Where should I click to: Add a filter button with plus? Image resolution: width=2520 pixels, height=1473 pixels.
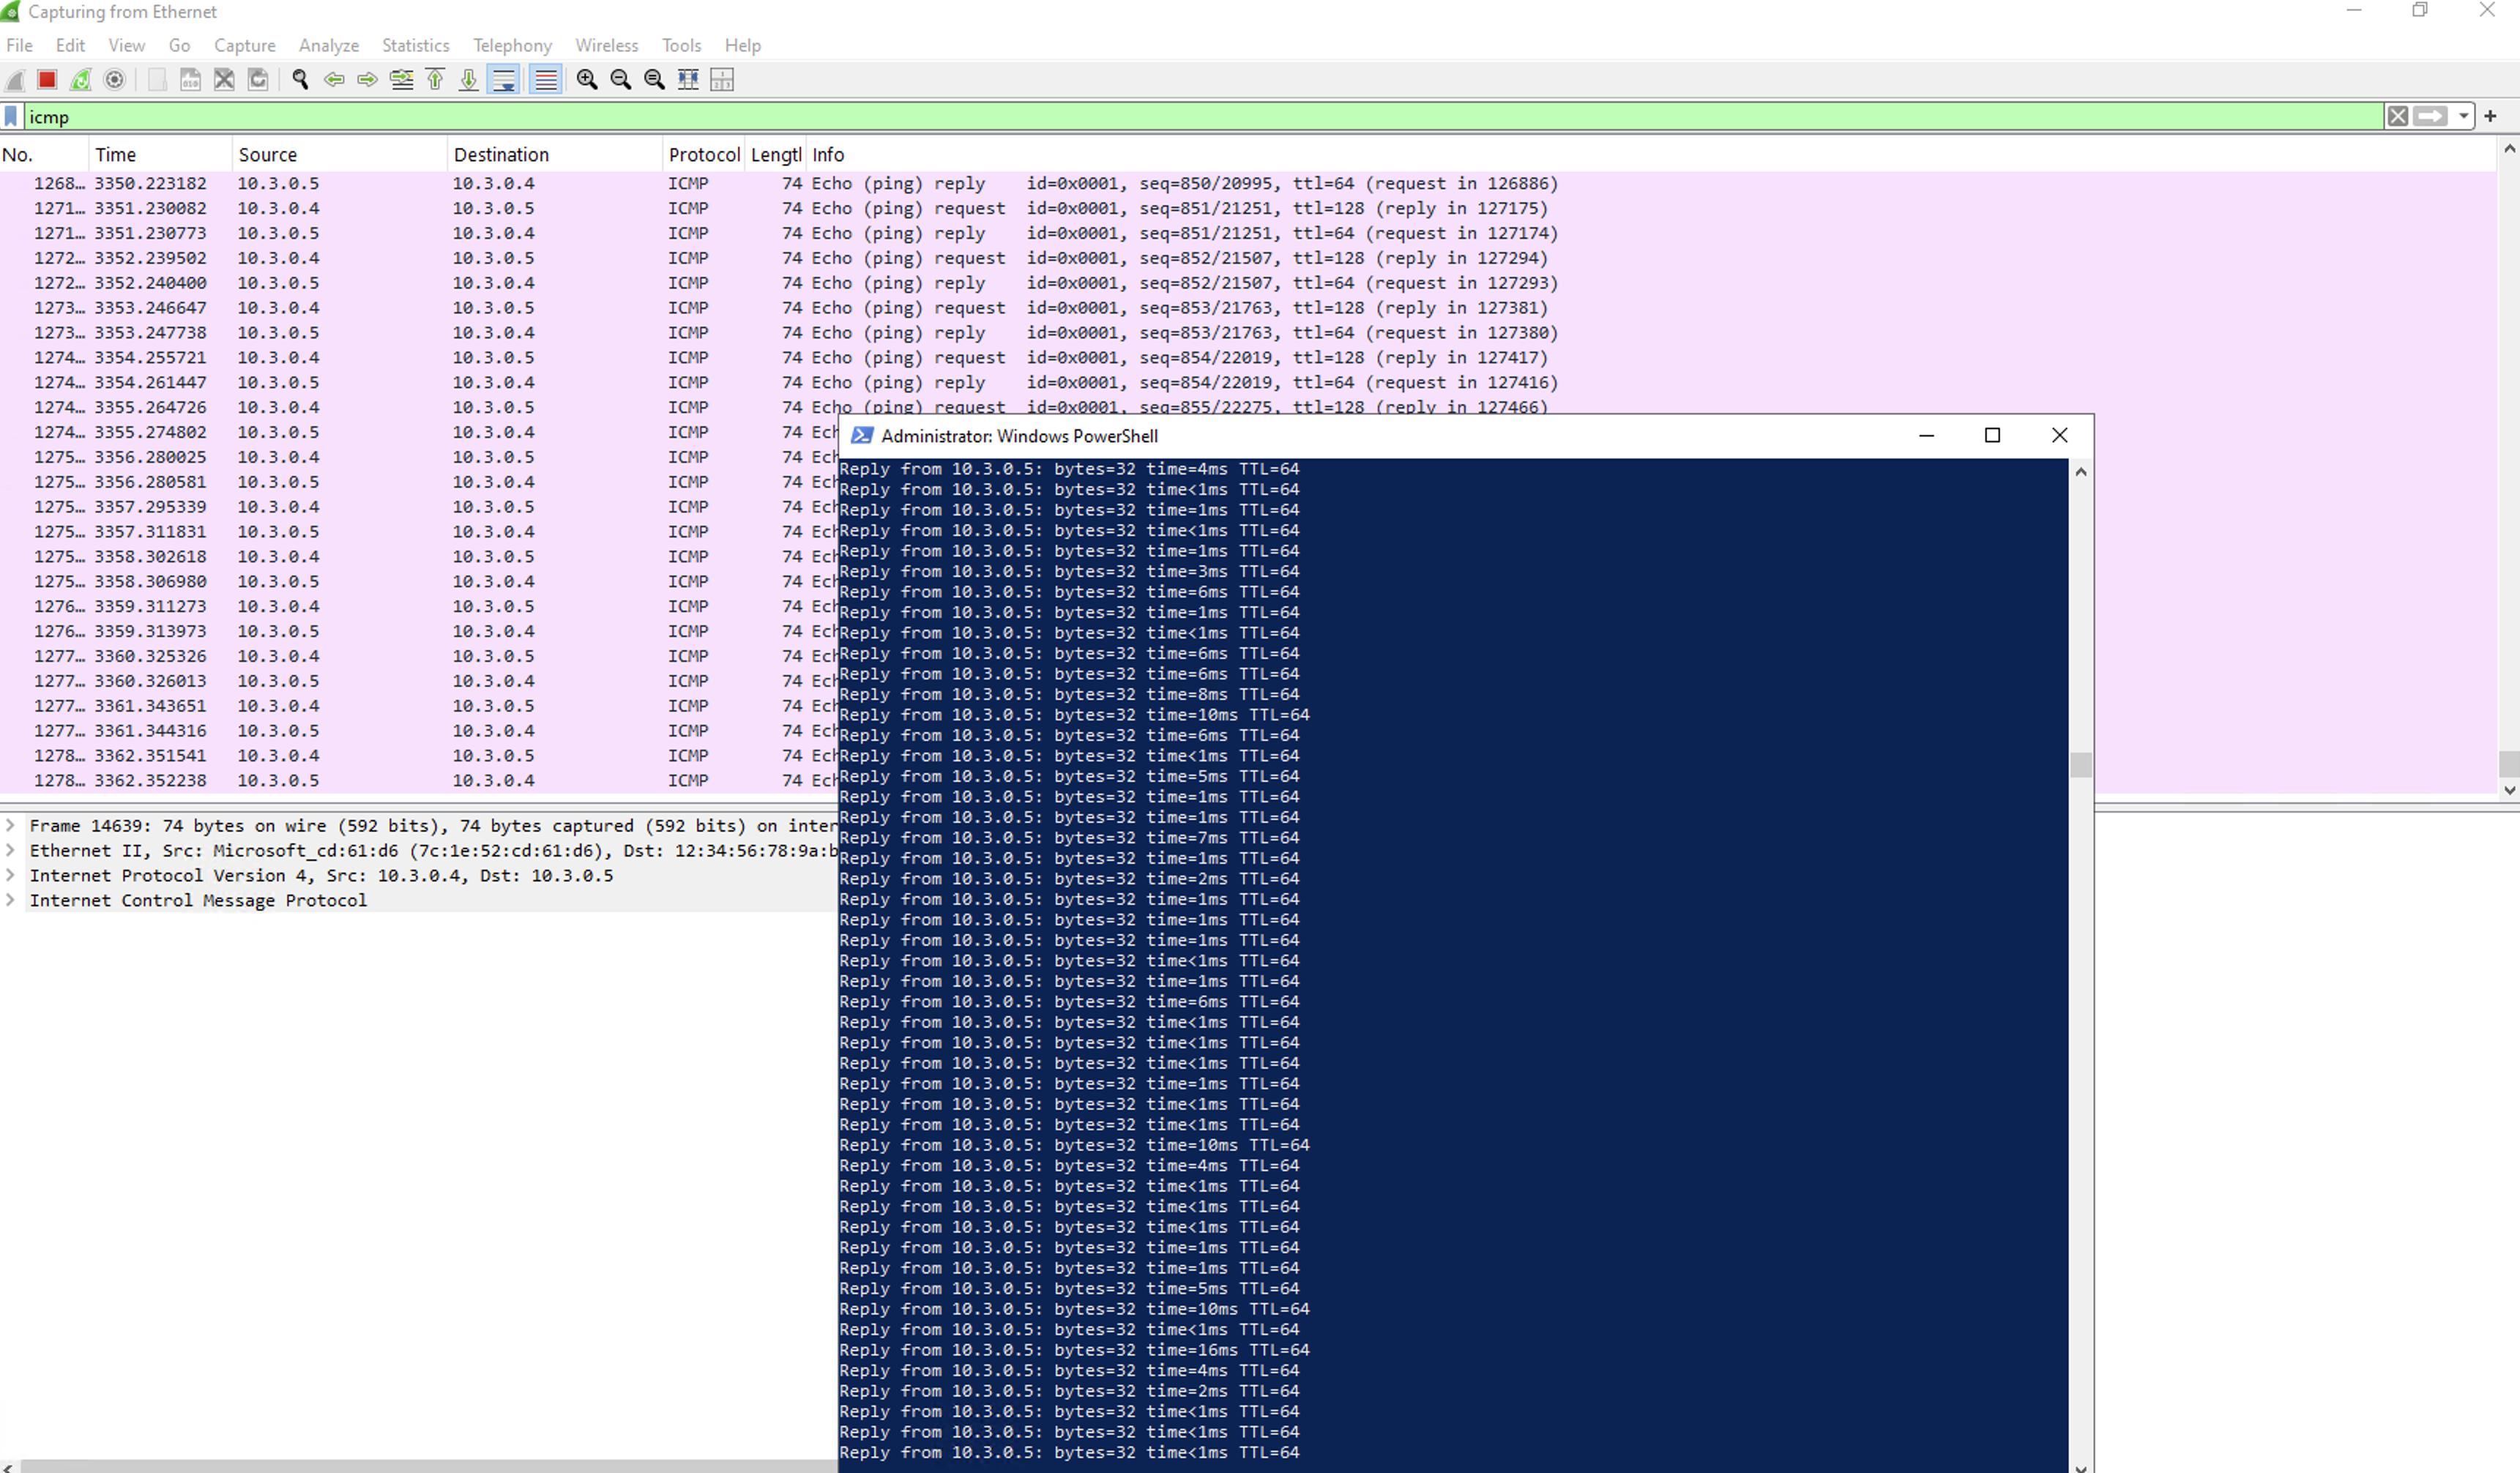(x=2490, y=117)
